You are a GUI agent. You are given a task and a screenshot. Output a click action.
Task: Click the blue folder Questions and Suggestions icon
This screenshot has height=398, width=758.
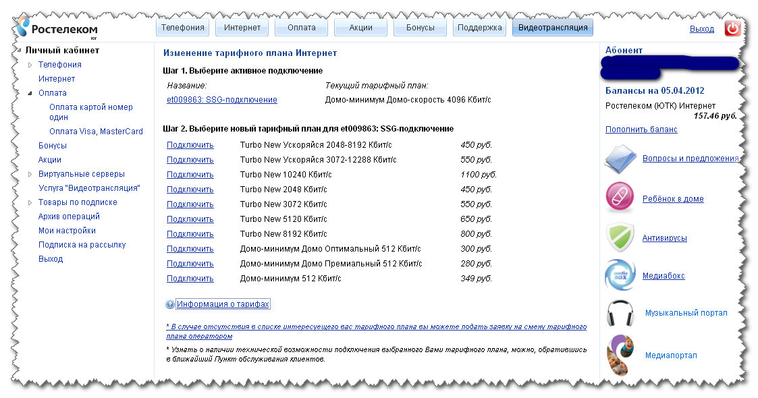620,159
